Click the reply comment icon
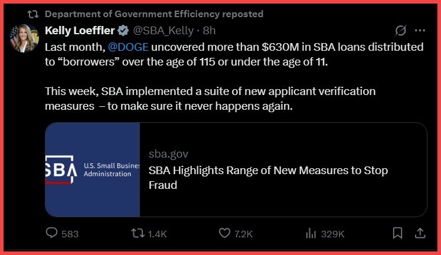 tap(52, 234)
